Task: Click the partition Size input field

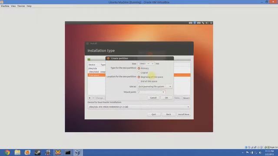Action: point(142,64)
